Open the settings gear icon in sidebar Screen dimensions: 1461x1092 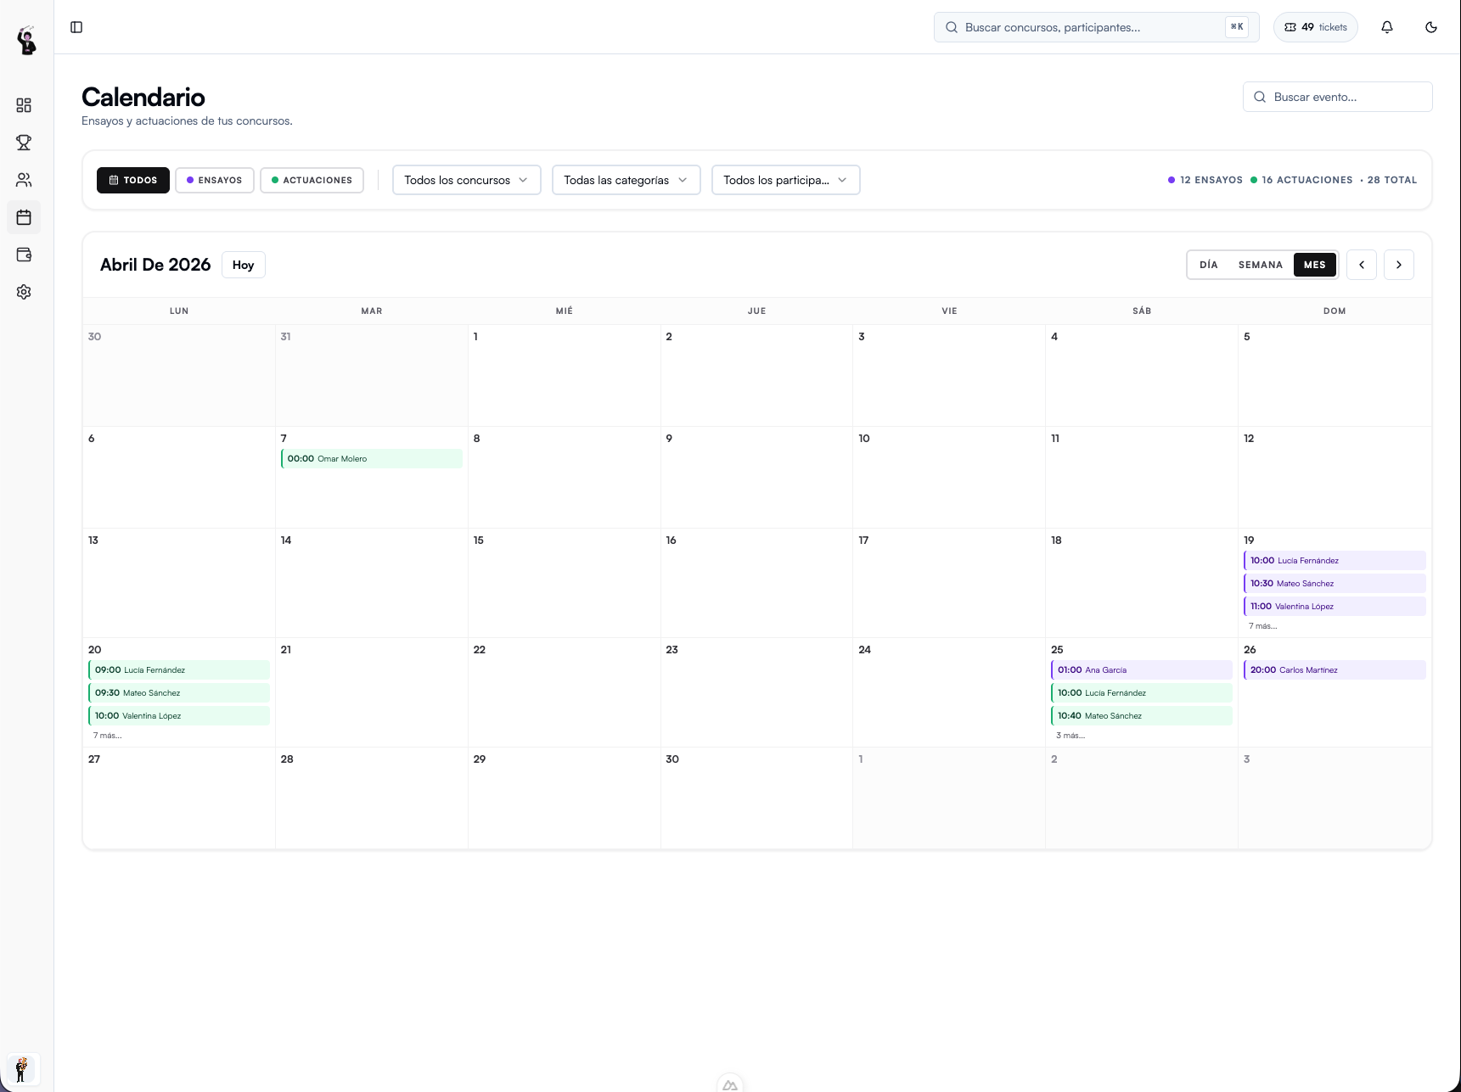24,292
